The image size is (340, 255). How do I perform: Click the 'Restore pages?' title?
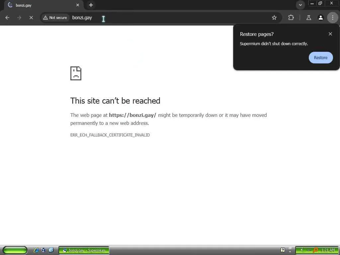coord(257,34)
